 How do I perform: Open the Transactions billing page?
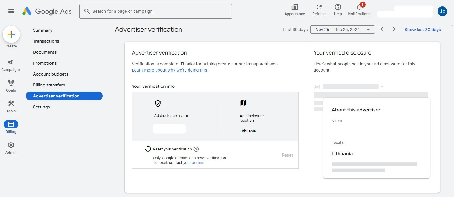(46, 41)
